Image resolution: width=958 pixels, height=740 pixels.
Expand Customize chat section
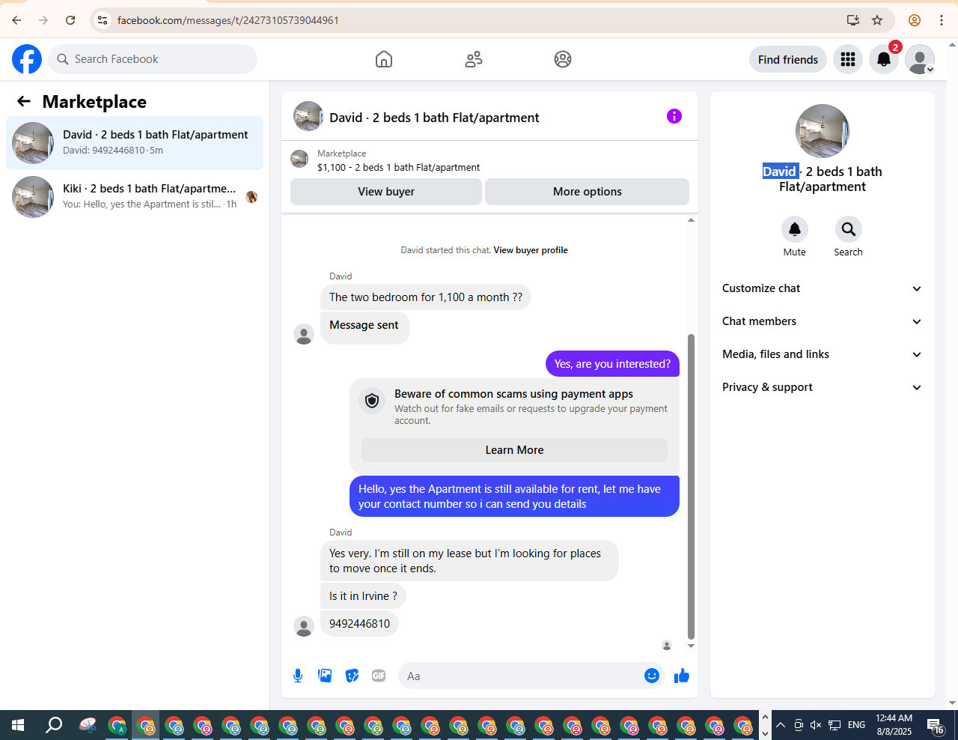tap(822, 288)
